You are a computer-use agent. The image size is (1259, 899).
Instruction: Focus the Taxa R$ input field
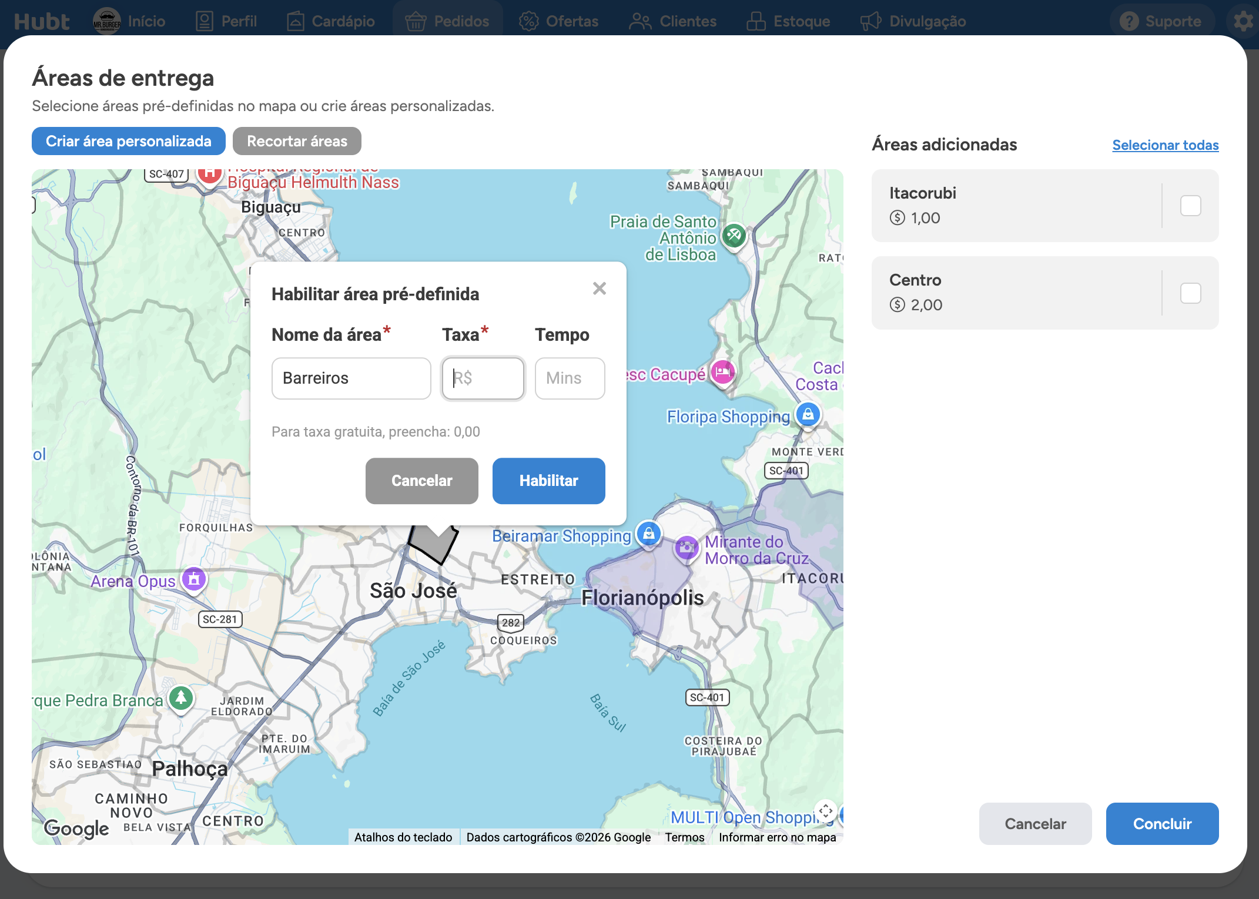(483, 378)
